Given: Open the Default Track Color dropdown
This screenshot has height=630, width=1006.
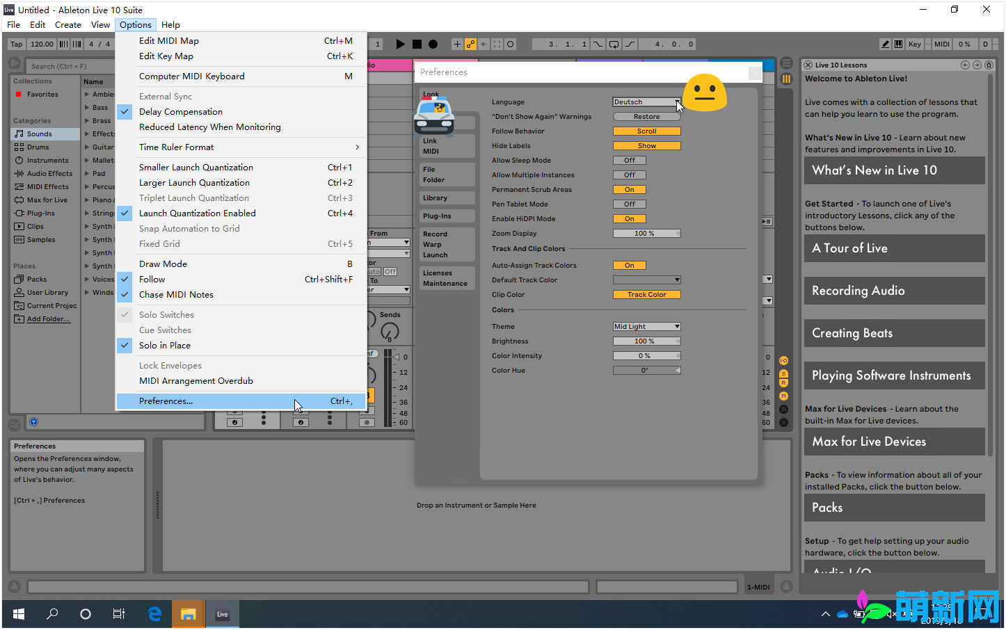Looking at the screenshot, I should click(646, 280).
